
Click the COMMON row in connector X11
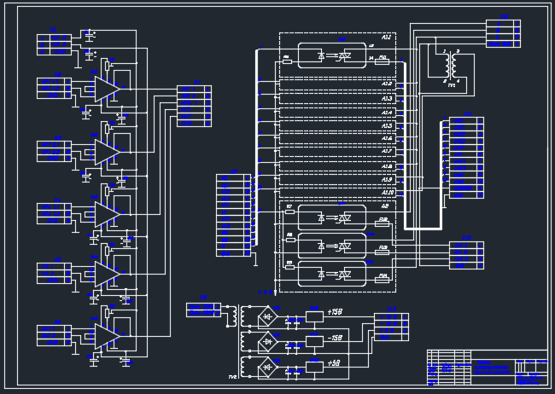pyautogui.click(x=466, y=188)
